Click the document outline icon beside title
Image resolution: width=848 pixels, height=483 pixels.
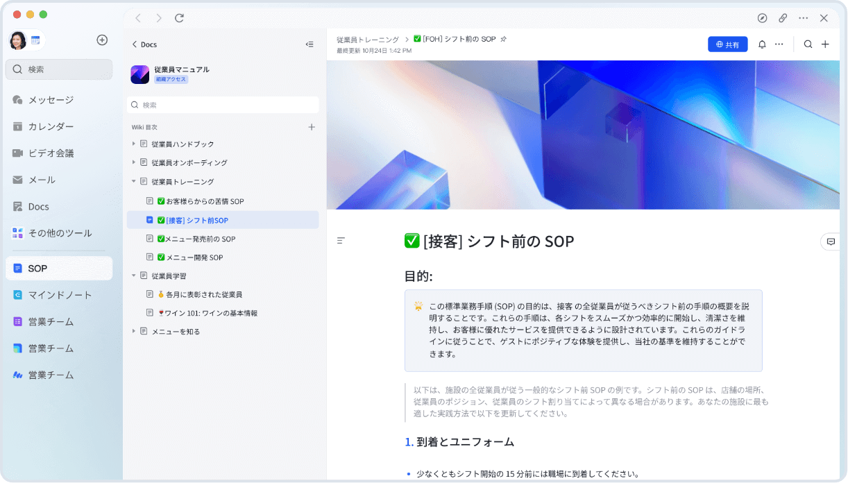click(x=341, y=241)
